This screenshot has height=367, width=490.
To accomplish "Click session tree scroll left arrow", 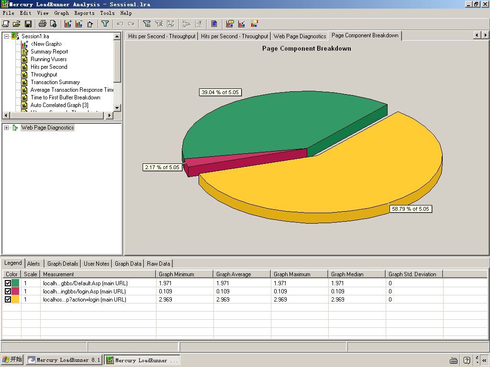I will (x=6, y=116).
